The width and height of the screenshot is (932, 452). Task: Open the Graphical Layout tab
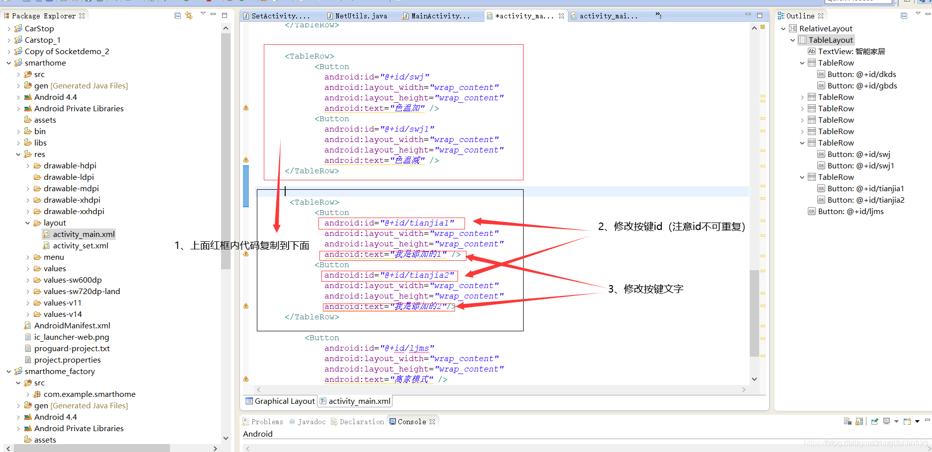pyautogui.click(x=280, y=401)
